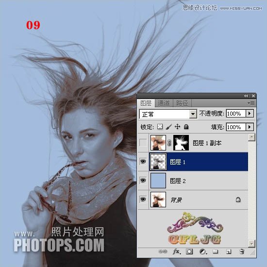Click the link layers icon in the panel footer
This screenshot has height=267, width=267.
(x=163, y=251)
